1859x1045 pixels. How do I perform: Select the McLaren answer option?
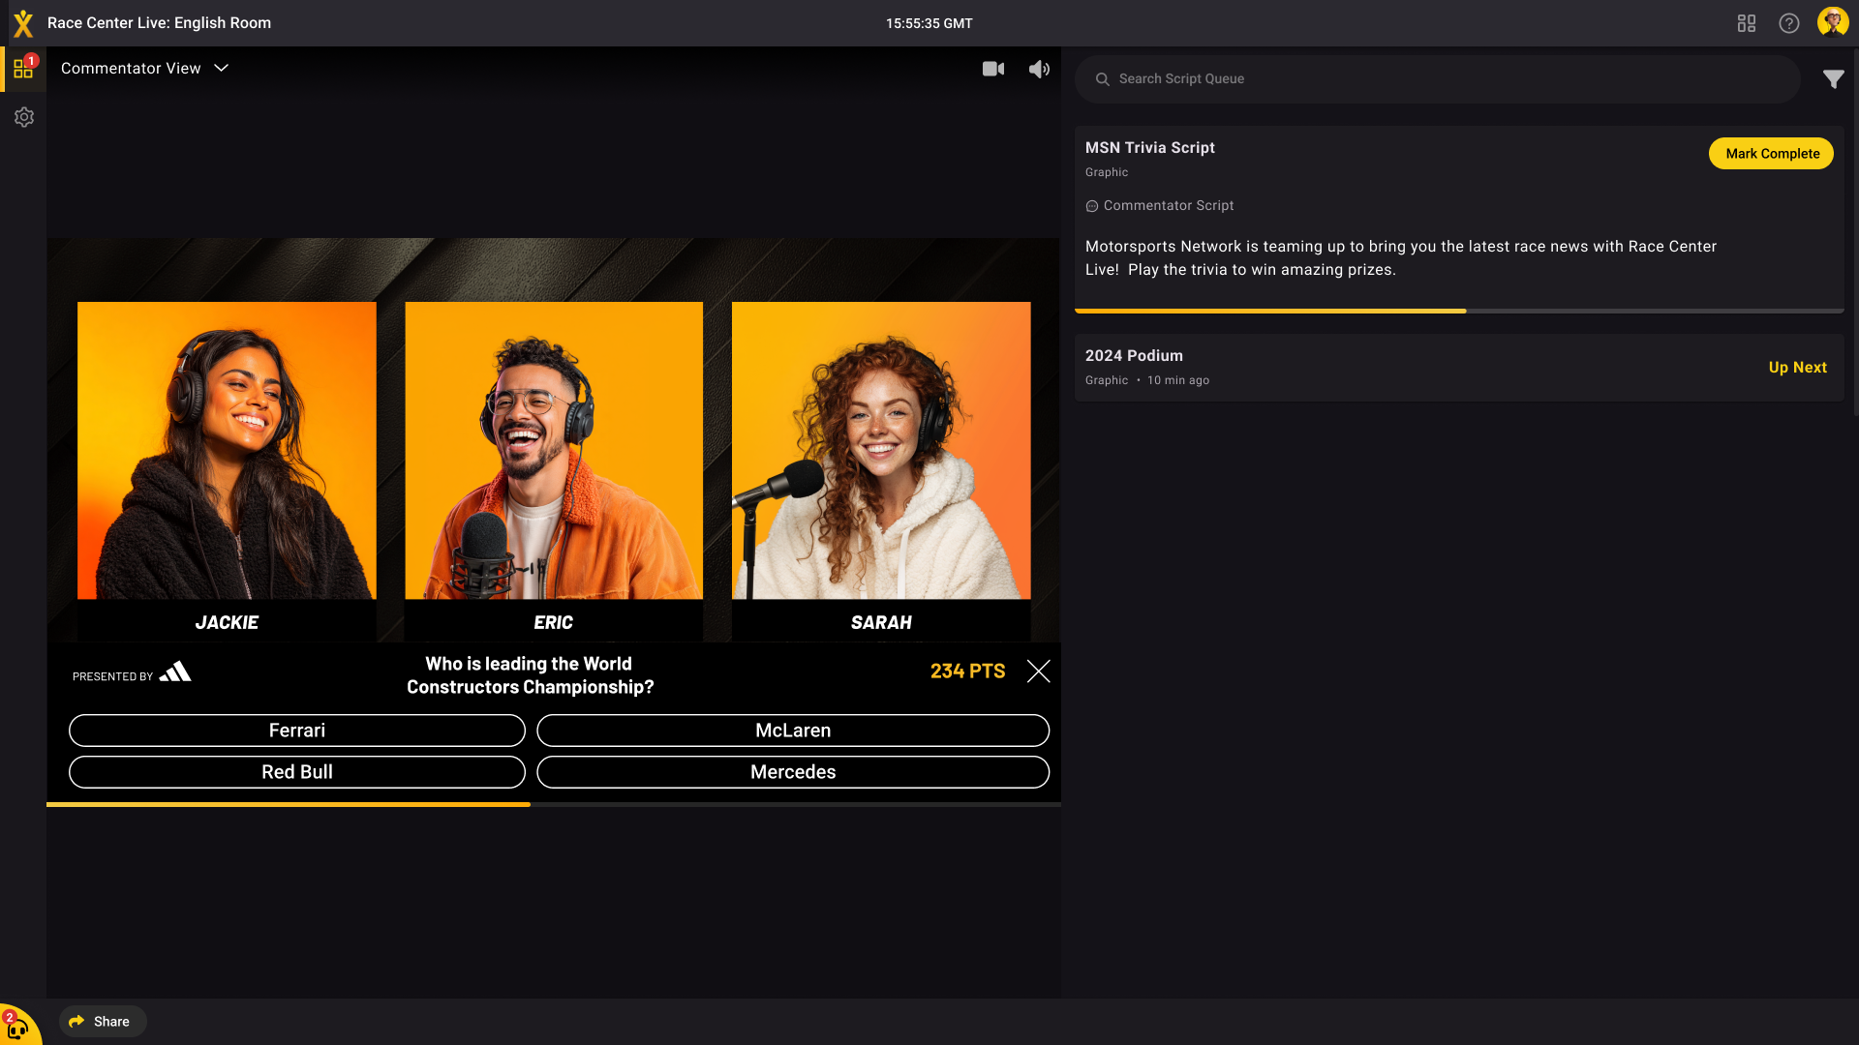tap(792, 731)
